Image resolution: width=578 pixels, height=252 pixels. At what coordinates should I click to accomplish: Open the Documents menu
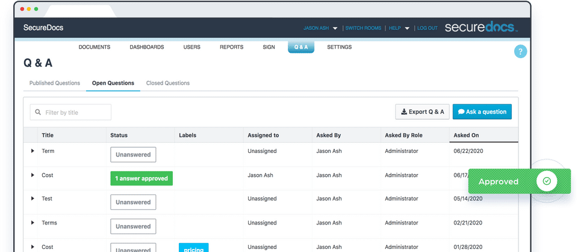(x=95, y=47)
